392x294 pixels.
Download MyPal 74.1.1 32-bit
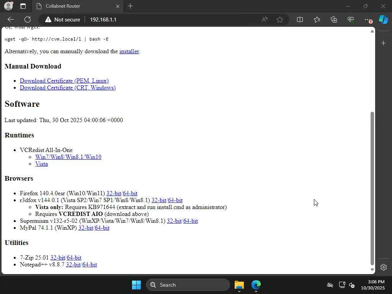[86, 228]
